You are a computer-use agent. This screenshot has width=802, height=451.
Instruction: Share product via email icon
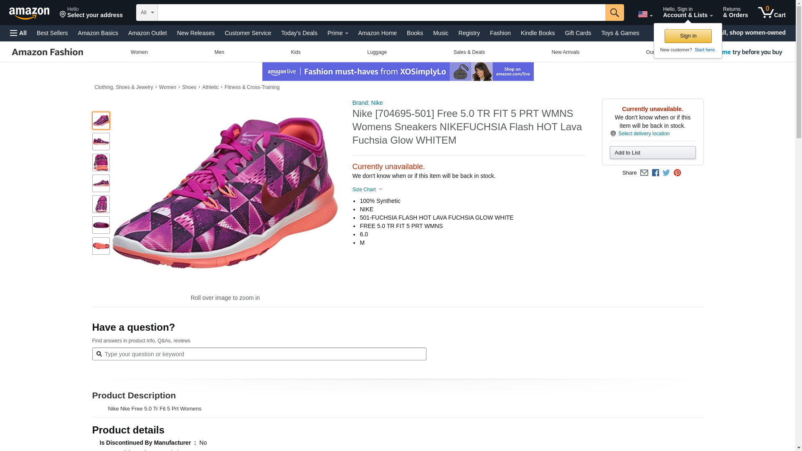644,173
